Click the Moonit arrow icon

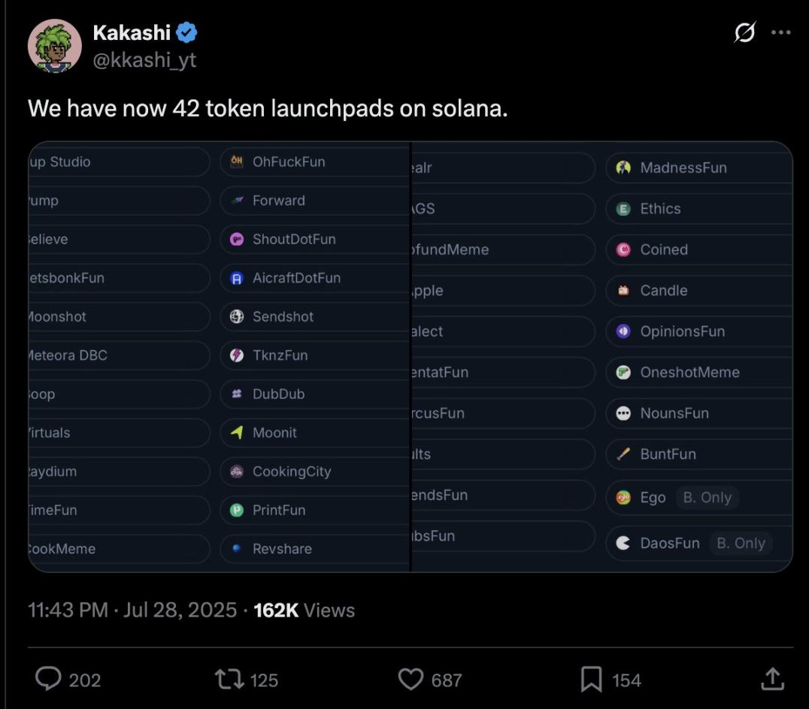237,432
